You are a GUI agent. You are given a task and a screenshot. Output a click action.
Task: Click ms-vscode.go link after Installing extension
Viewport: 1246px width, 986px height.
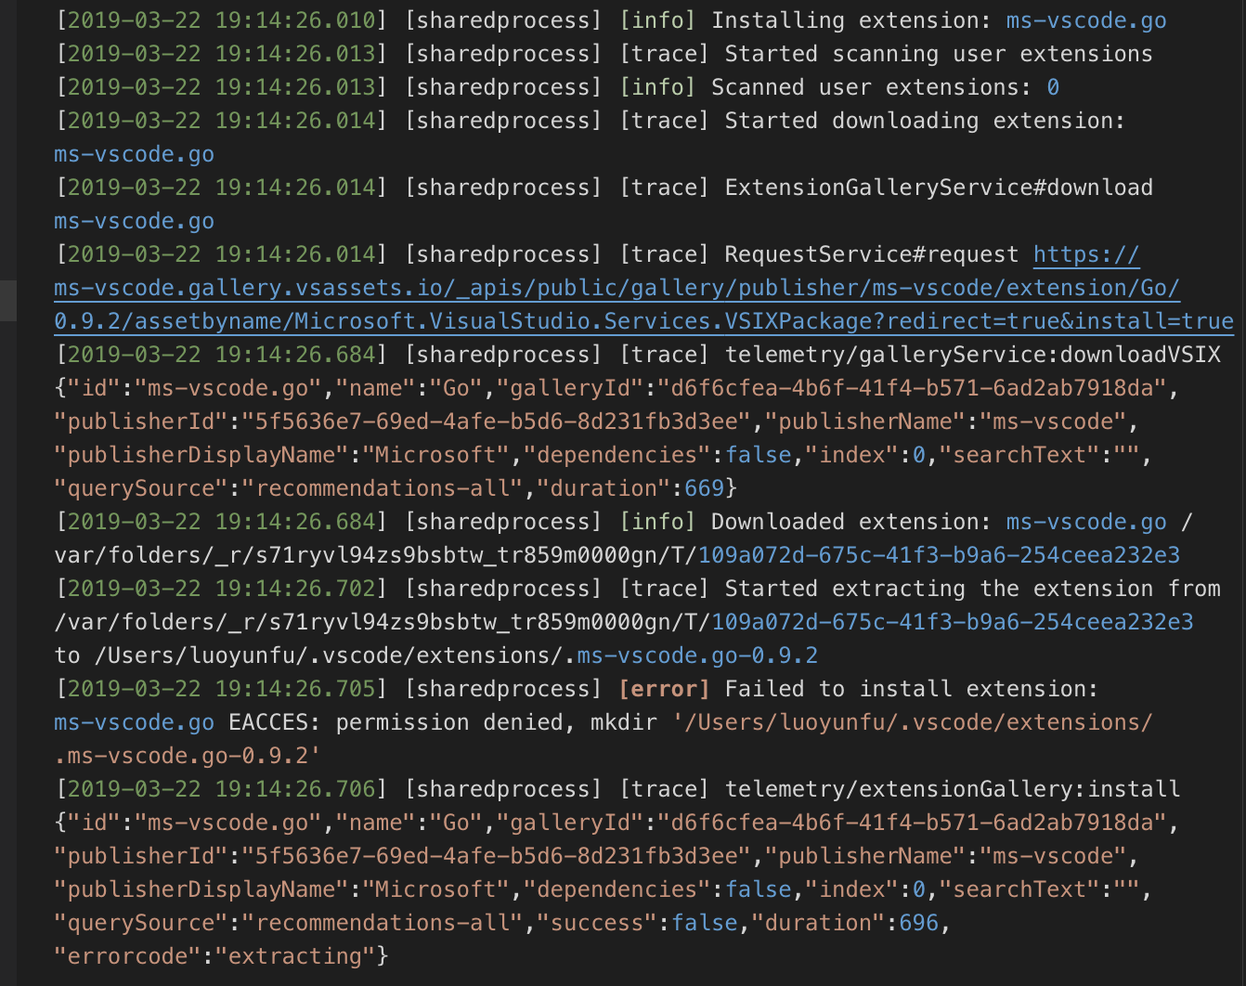coord(1086,19)
